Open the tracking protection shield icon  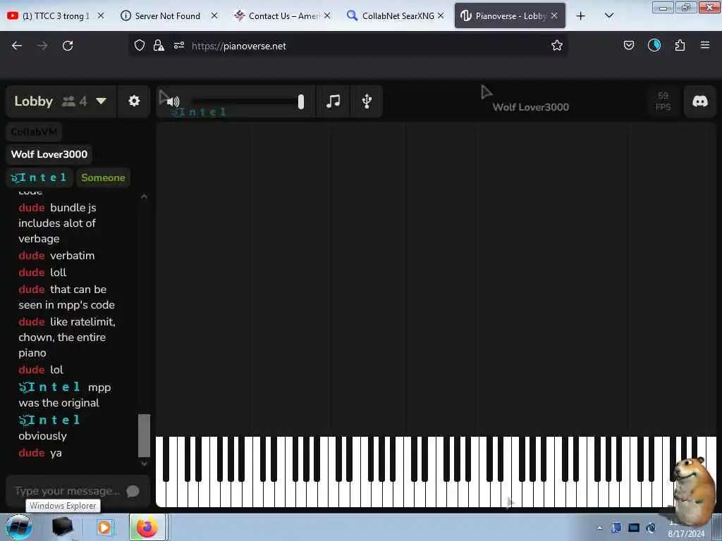coord(140,46)
